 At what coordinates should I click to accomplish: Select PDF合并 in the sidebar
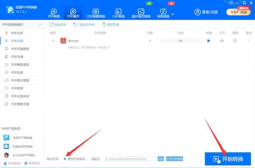[x=22, y=33]
